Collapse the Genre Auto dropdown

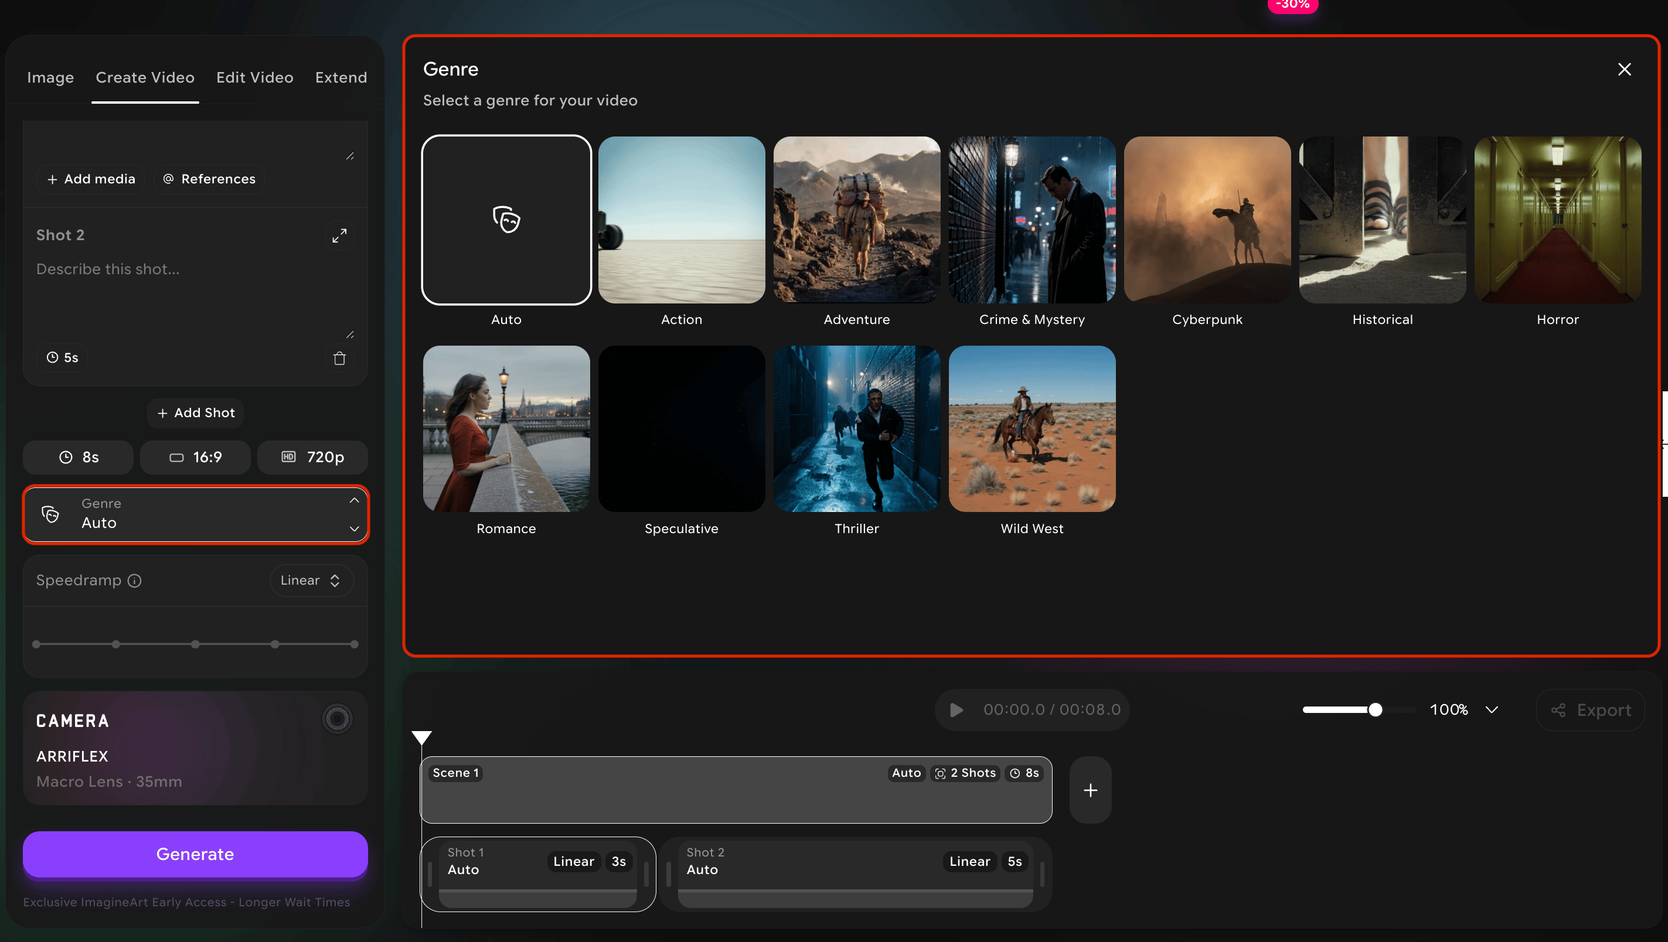tap(196, 515)
